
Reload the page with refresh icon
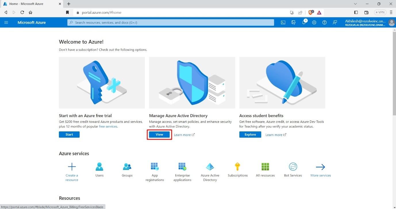tap(22, 12)
